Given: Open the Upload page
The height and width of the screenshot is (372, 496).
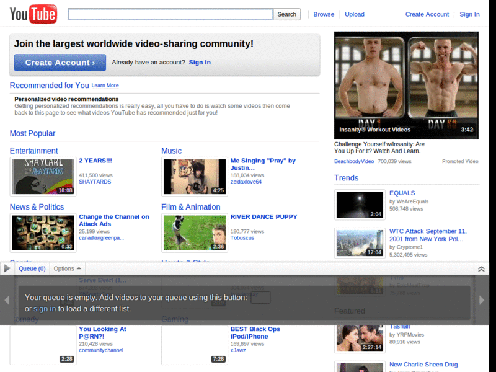Looking at the screenshot, I should (354, 14).
